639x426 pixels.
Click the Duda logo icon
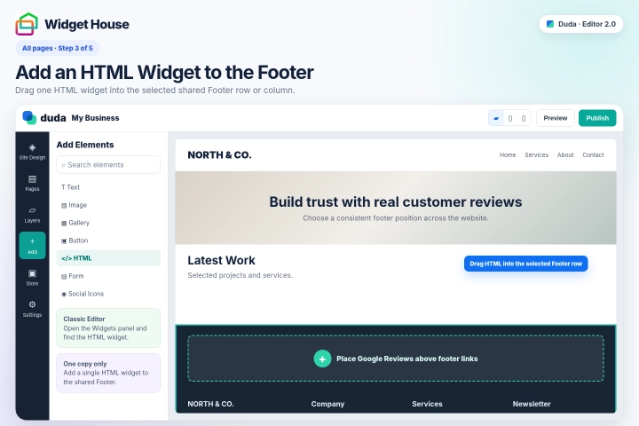[29, 118]
